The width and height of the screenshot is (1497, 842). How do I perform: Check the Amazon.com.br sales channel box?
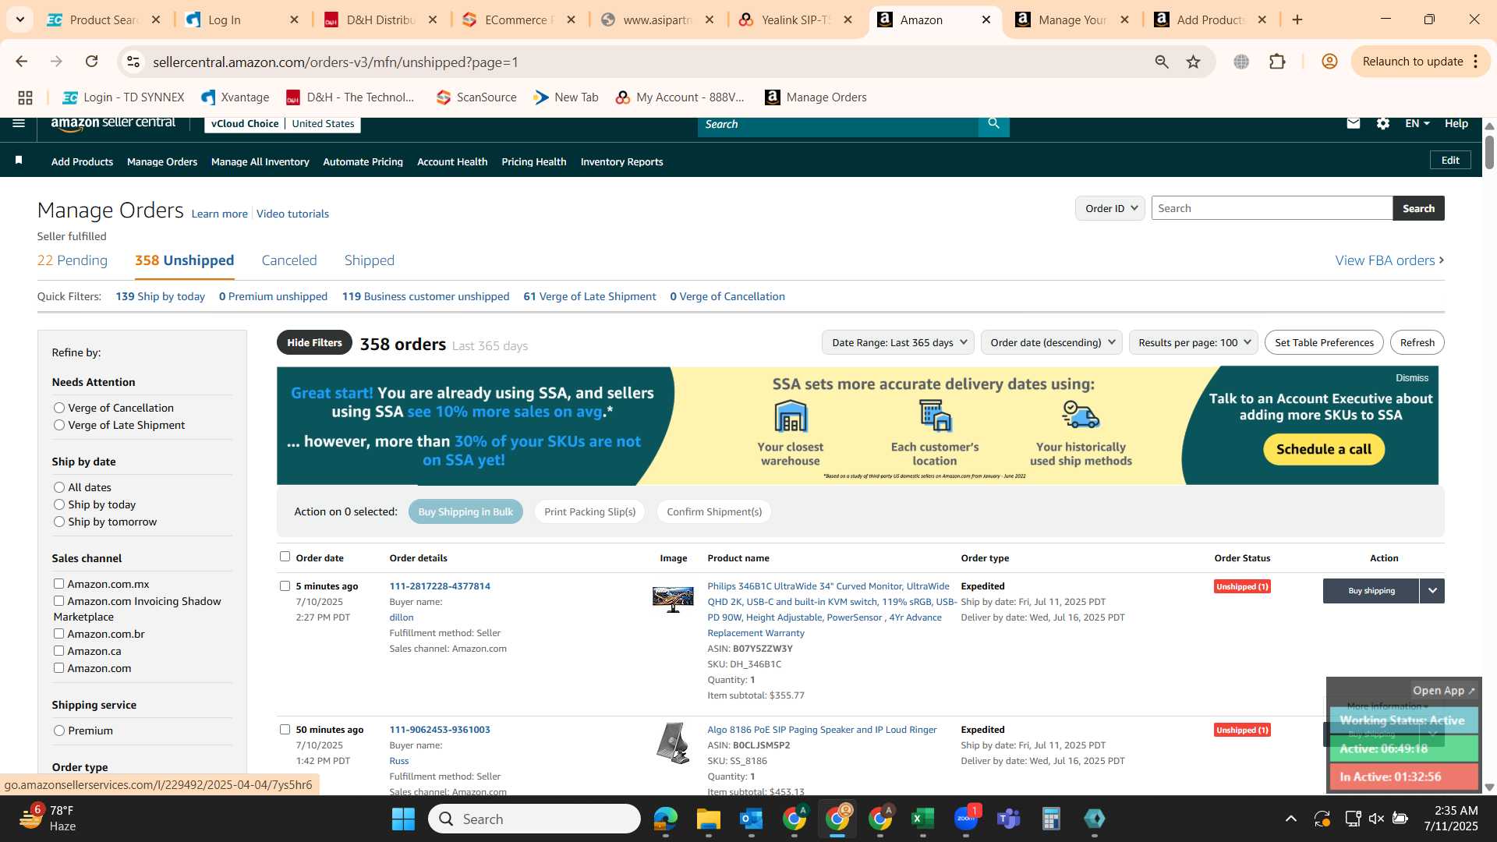pyautogui.click(x=58, y=633)
